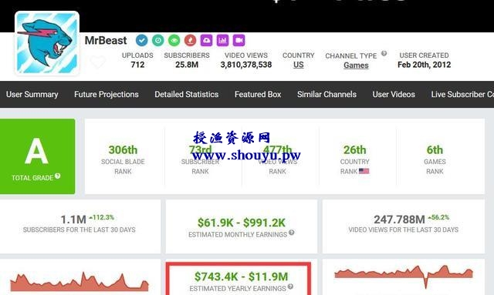The width and height of the screenshot is (494, 295).
Task: Follow the US country link
Action: pos(299,65)
